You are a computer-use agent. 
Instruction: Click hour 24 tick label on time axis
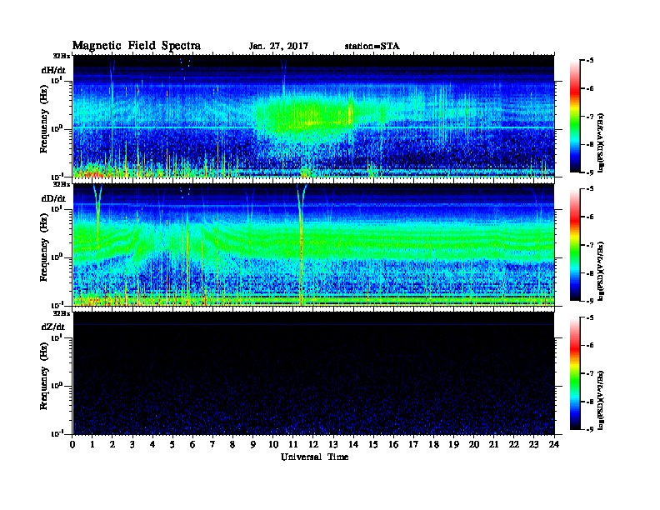tap(554, 444)
